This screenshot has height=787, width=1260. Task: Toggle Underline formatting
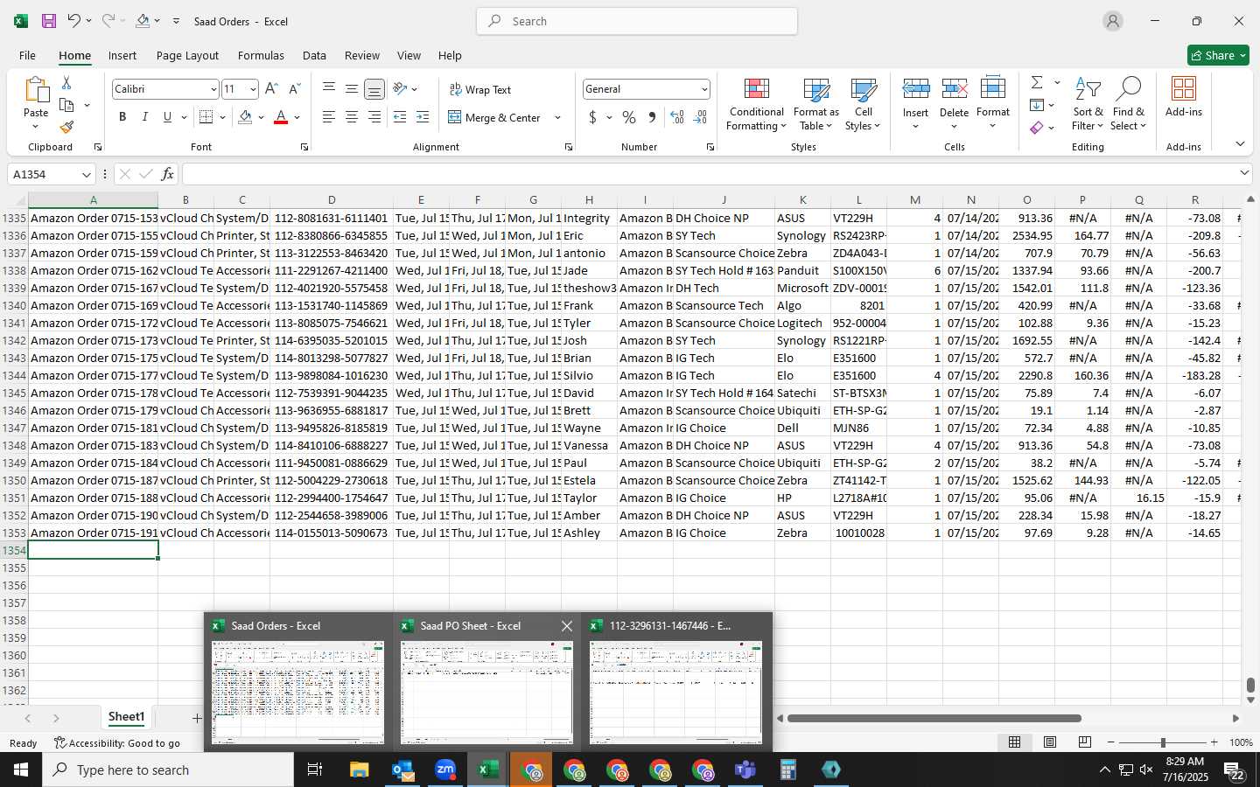coord(167,117)
